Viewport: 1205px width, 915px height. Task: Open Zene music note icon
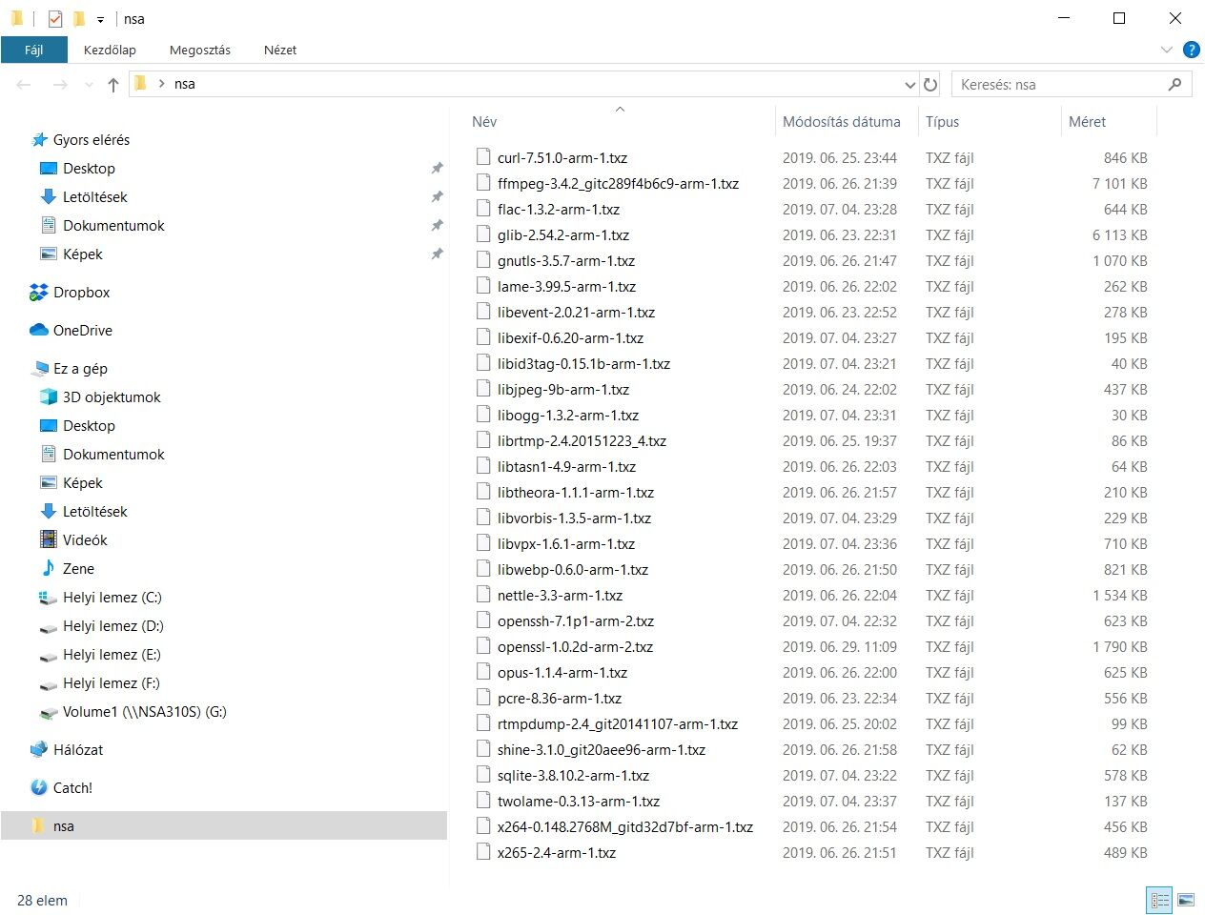tap(49, 569)
